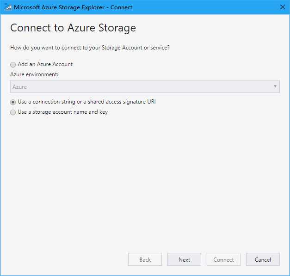The width and height of the screenshot is (290, 276).
Task: Click the Storage Explorer app icon in title bar
Action: pos(7,7)
